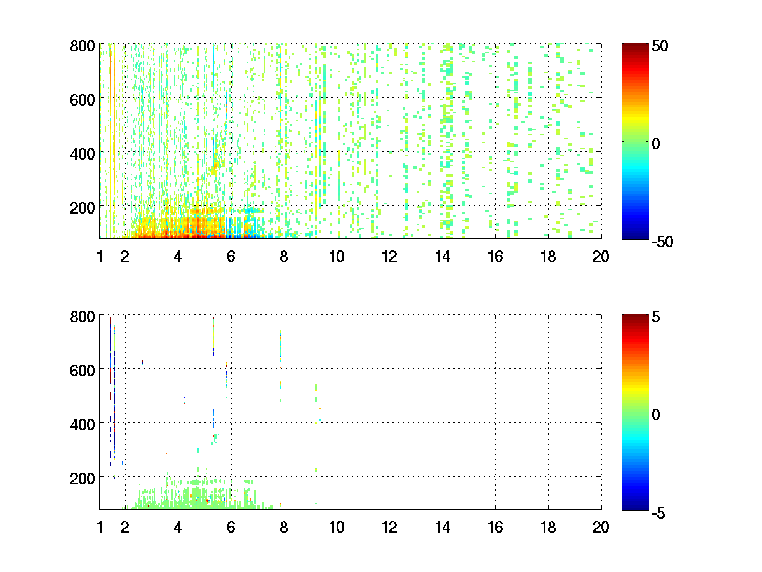Select the lower heatmap axes area
The image size is (762, 572).
pos(351,412)
